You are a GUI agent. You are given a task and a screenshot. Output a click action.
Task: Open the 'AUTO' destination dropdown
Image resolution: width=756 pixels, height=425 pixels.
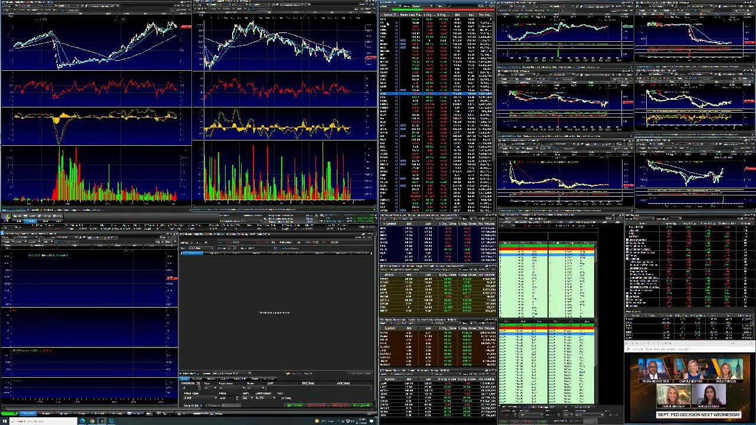pos(265,398)
